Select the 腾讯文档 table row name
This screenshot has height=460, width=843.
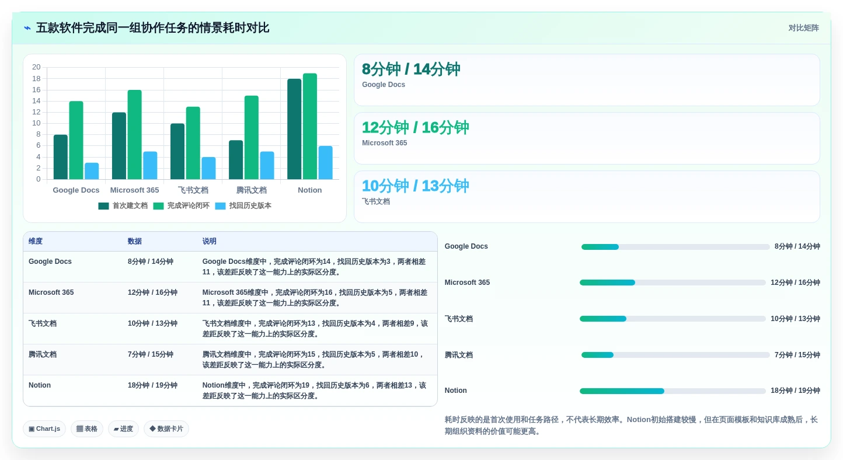coord(43,354)
